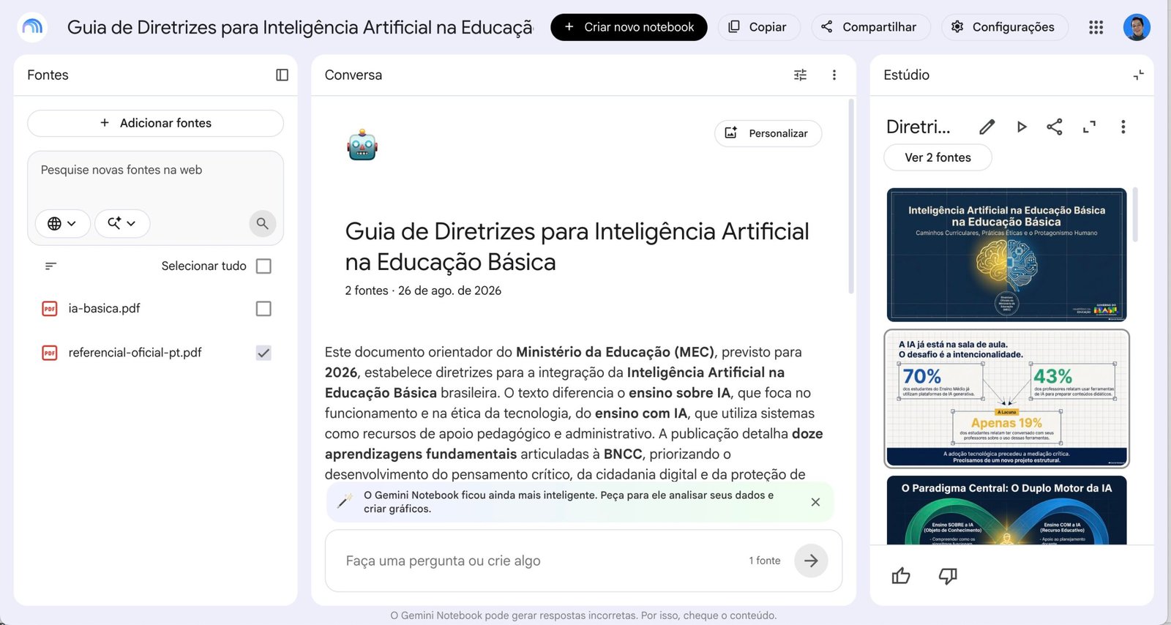
Task: Click the ia-basica.pdf file icon
Action: [50, 309]
